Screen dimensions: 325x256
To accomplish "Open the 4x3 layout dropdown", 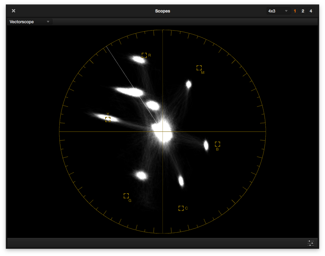I will 278,11.
